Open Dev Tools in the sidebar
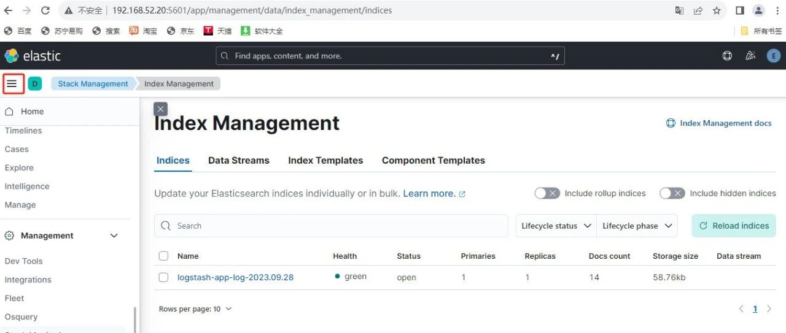786x333 pixels. (x=24, y=261)
